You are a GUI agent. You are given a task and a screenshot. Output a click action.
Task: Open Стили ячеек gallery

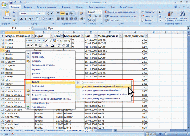pos(113,20)
